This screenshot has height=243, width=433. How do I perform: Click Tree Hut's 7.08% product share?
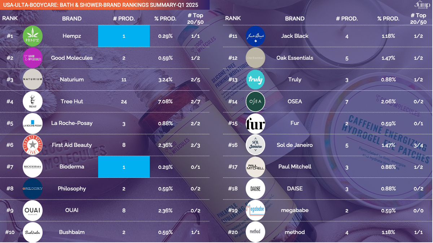(166, 102)
